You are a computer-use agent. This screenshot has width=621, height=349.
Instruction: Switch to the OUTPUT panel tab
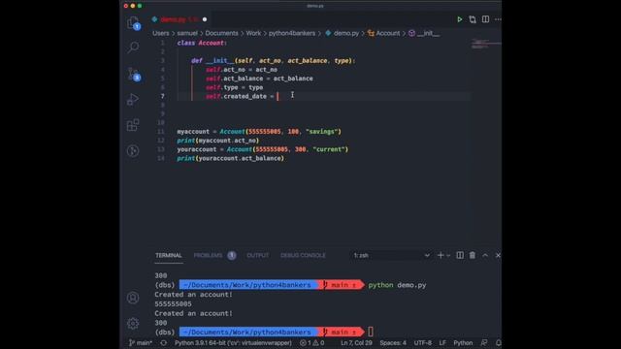tap(258, 255)
